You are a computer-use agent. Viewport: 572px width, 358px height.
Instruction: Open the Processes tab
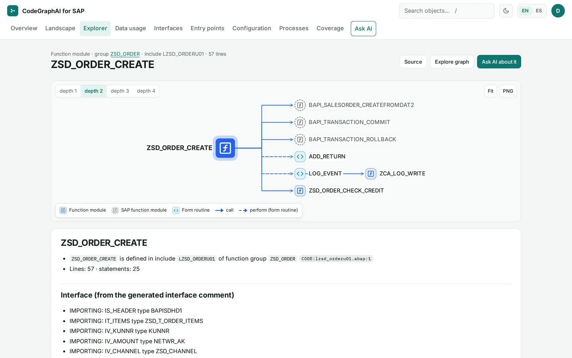[x=294, y=28]
